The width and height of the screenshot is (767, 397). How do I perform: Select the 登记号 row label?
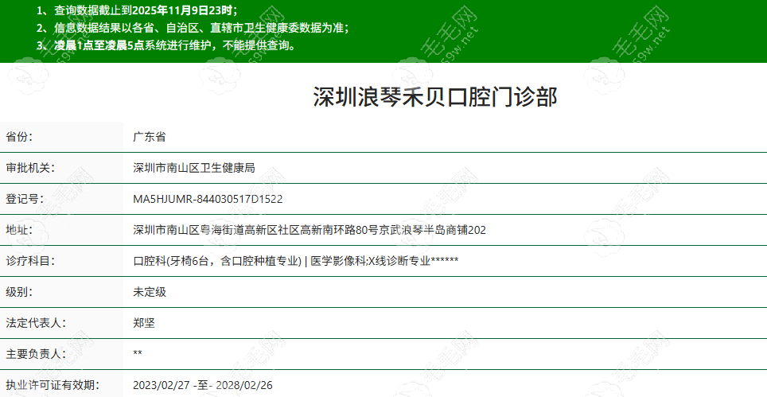click(25, 199)
